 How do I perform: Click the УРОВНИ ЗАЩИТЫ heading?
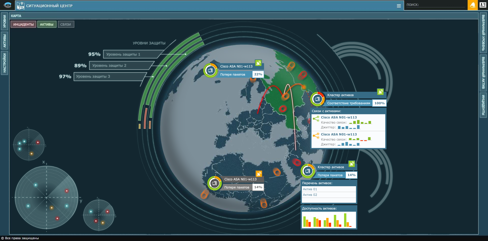pos(149,43)
